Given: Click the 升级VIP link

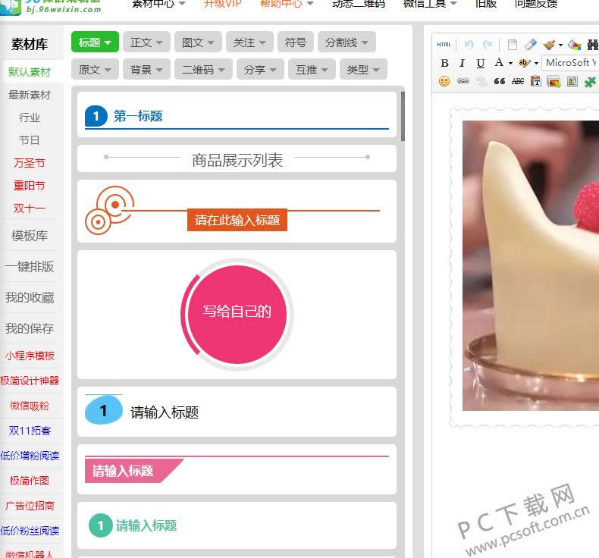Looking at the screenshot, I should [222, 3].
